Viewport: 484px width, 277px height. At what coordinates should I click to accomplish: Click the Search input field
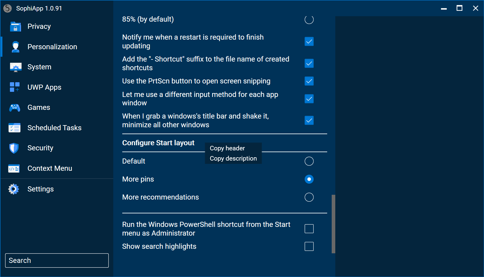[57, 260]
